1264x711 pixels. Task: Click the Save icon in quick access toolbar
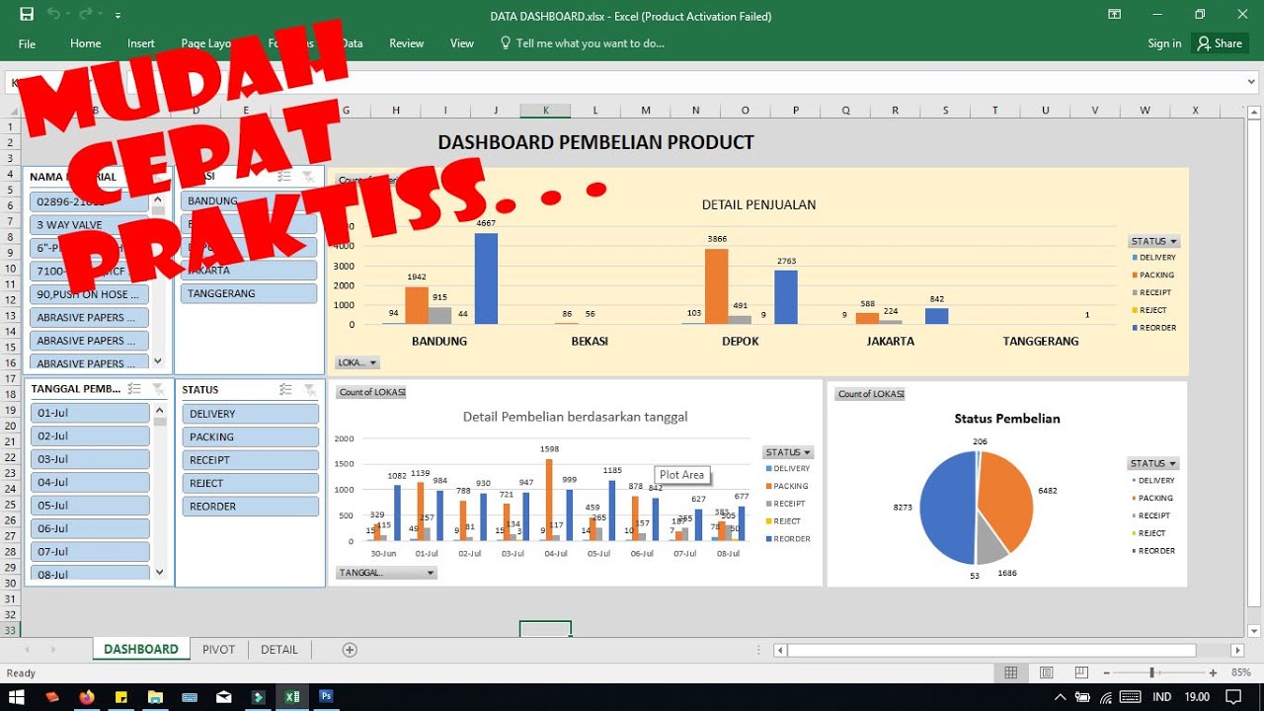coord(27,15)
